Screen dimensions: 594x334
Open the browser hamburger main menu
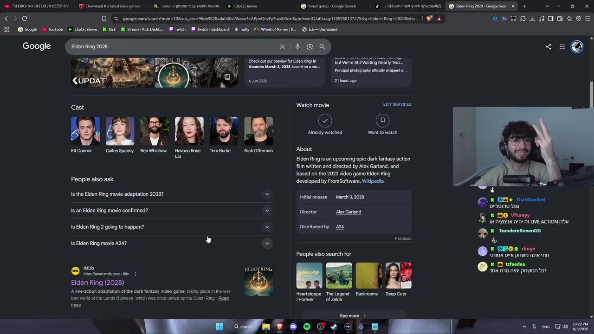click(x=588, y=19)
